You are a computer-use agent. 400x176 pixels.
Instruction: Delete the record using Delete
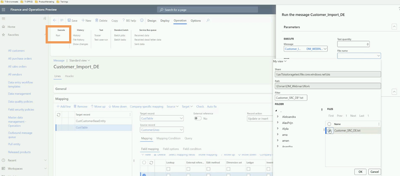101,21
